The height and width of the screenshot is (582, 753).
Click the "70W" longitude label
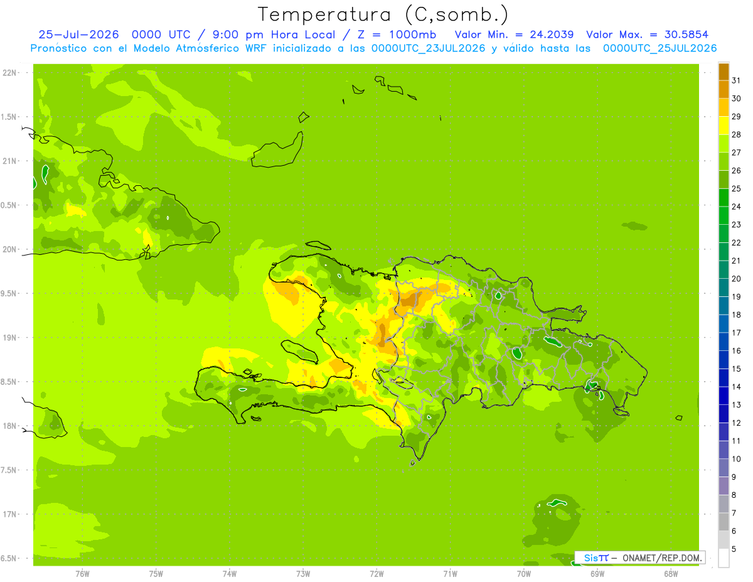pos(523,574)
